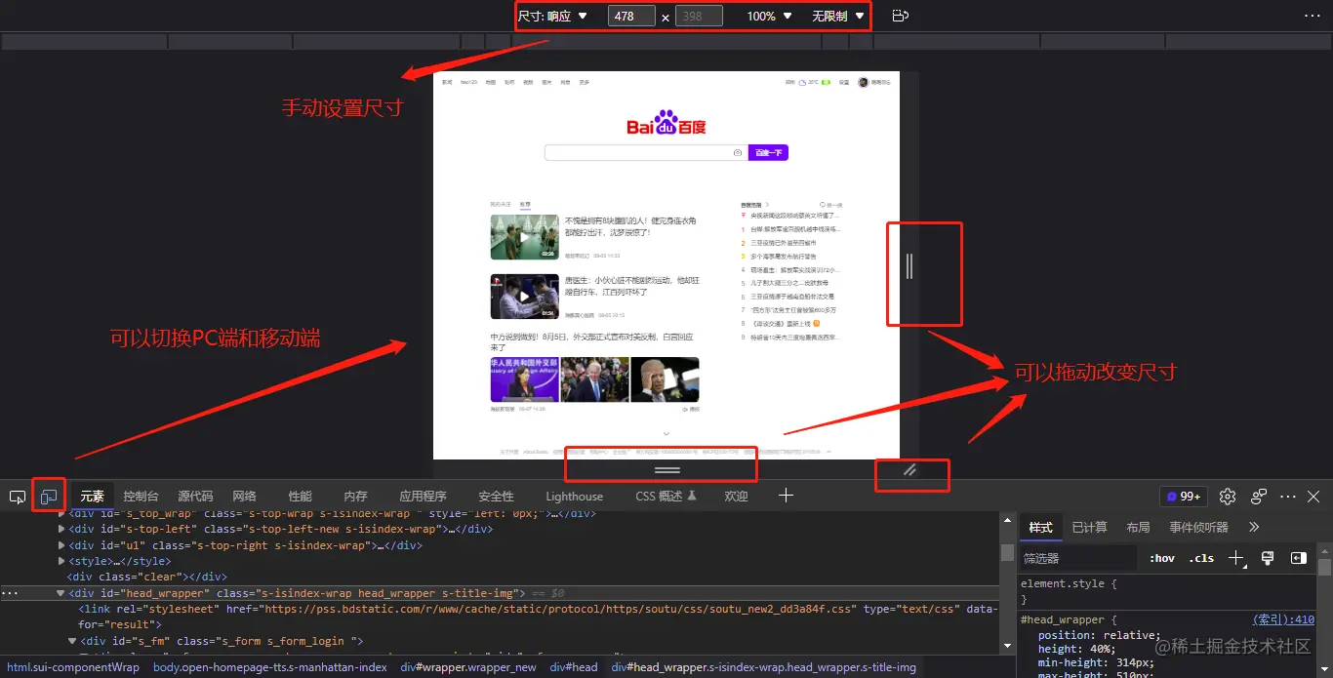Open the Lighthouse tab
Screen dimensions: 1333x678
(575, 497)
